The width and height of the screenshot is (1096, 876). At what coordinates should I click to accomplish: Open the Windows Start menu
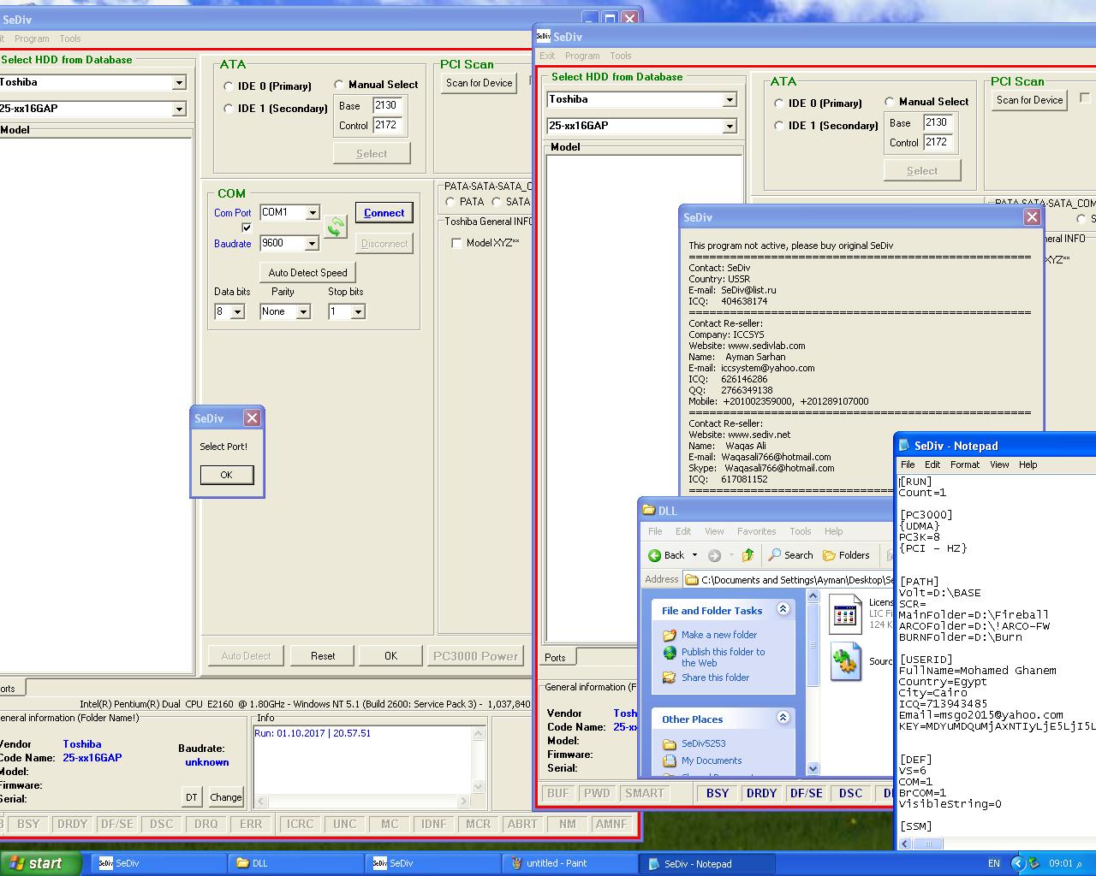(41, 863)
